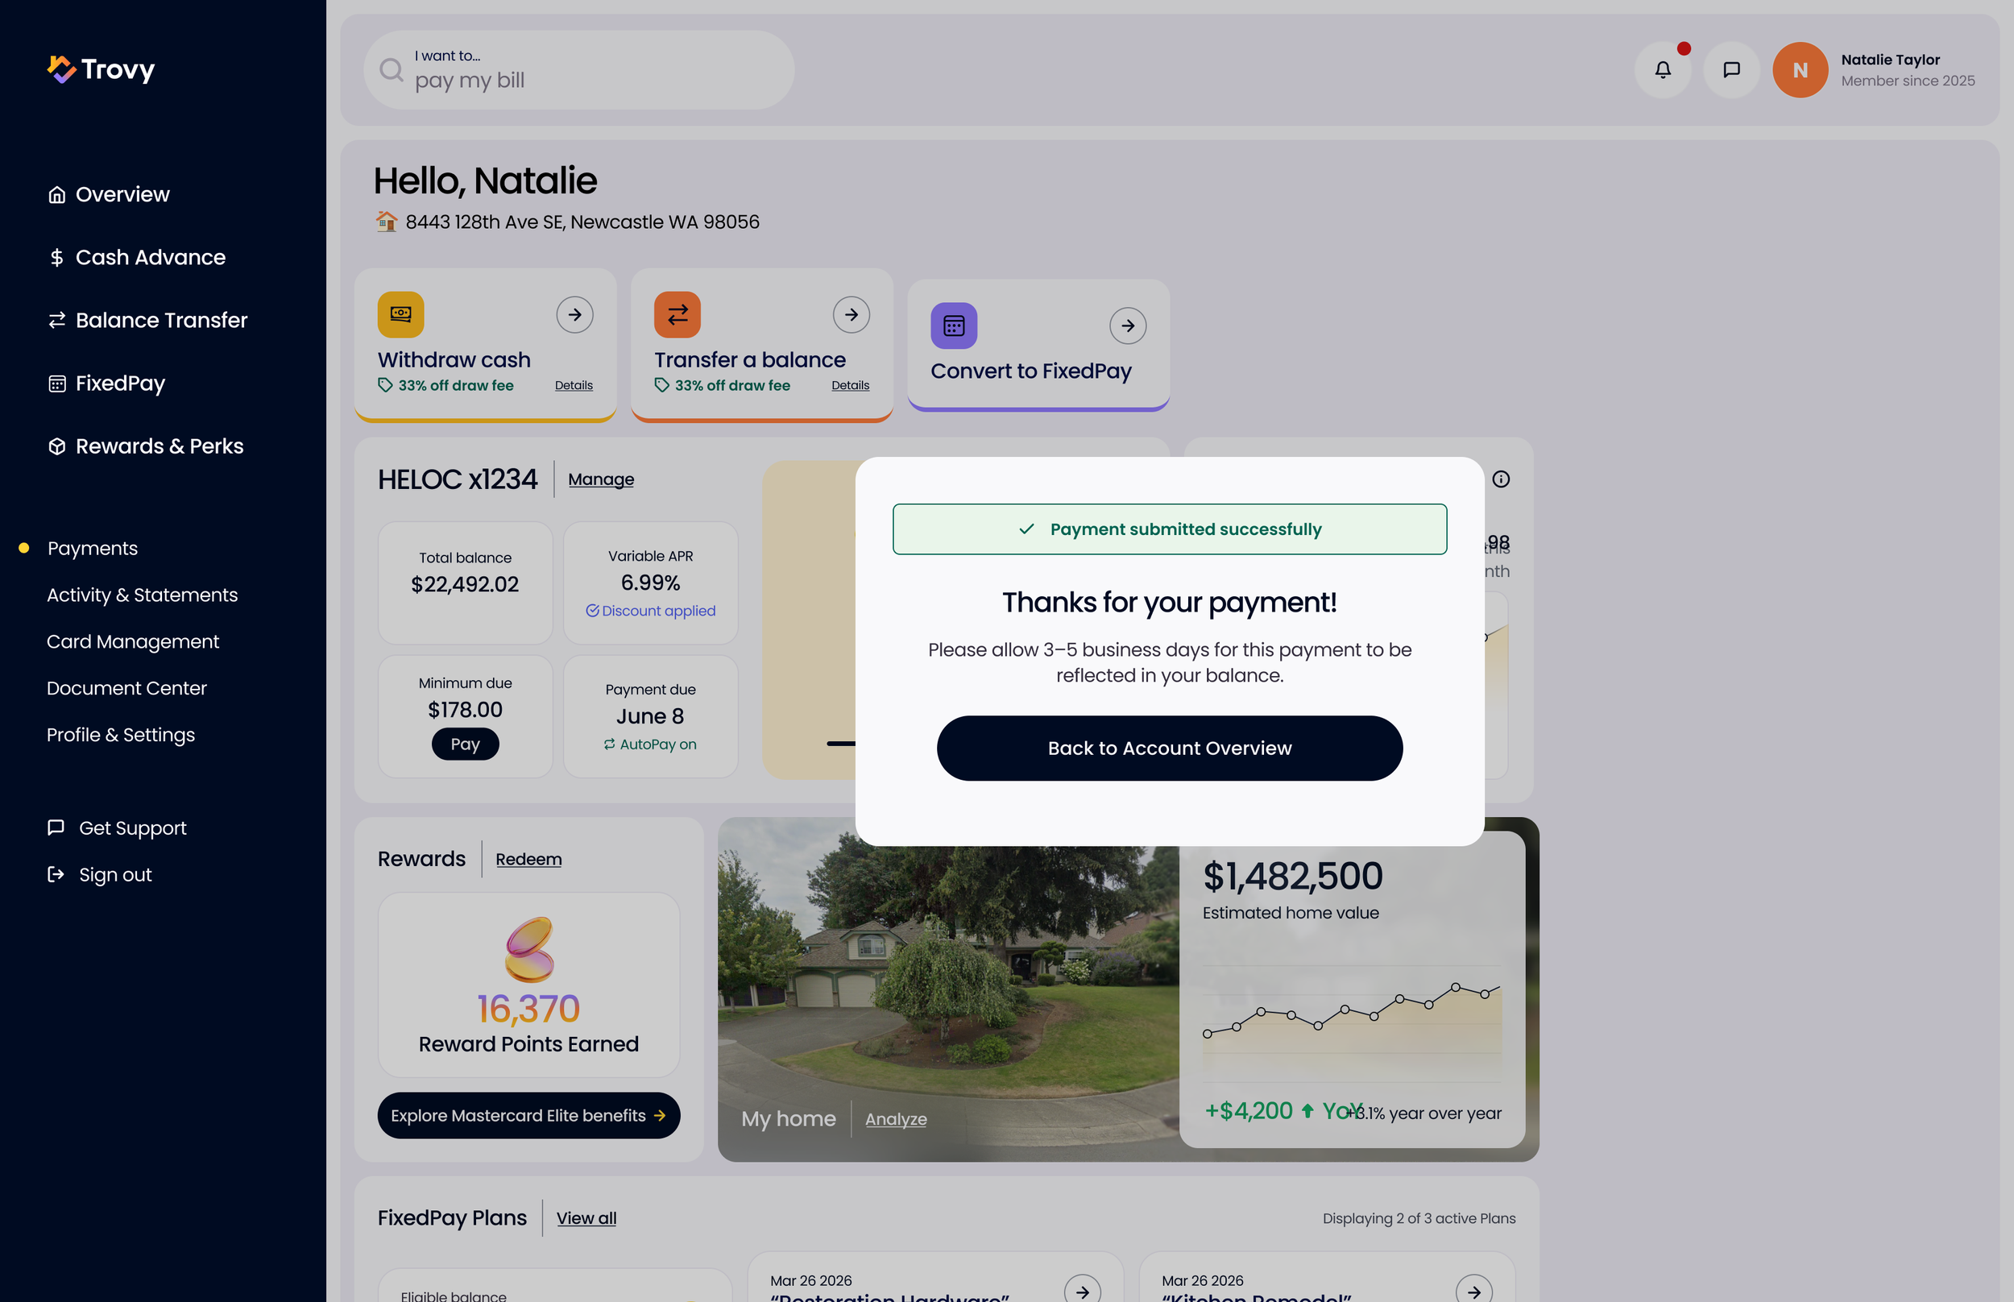Click the 'I want to...' search field

[579, 70]
